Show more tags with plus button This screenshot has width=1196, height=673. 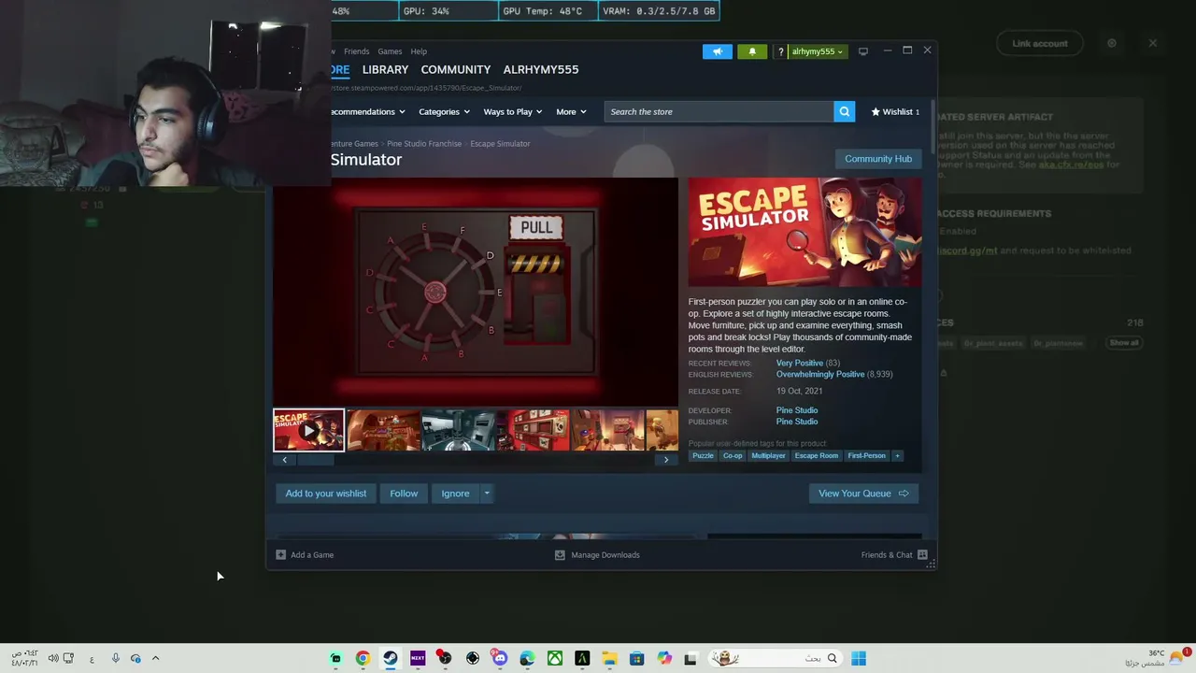(x=897, y=456)
